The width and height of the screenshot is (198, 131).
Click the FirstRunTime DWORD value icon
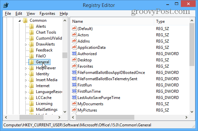point(74,91)
